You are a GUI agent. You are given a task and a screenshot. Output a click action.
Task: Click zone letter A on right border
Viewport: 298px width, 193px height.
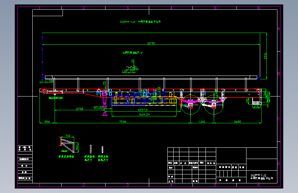279,29
